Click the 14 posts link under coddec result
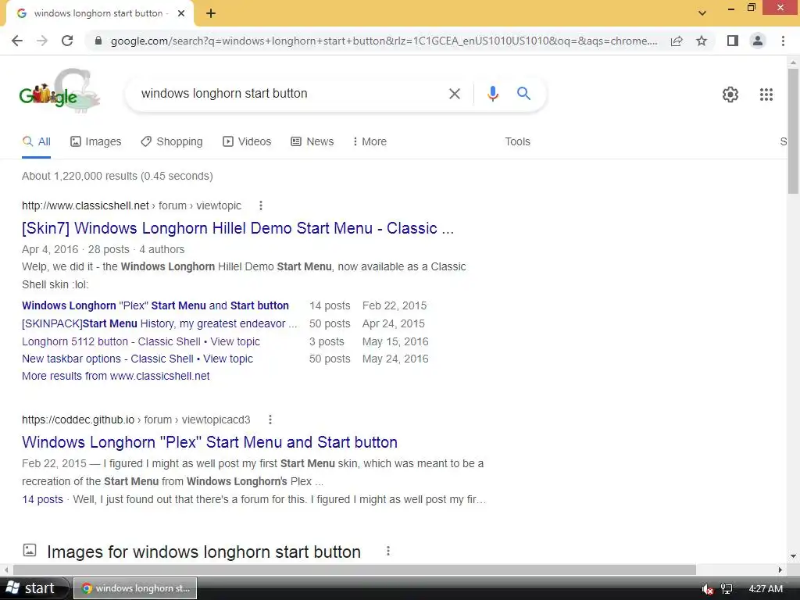 pos(42,499)
